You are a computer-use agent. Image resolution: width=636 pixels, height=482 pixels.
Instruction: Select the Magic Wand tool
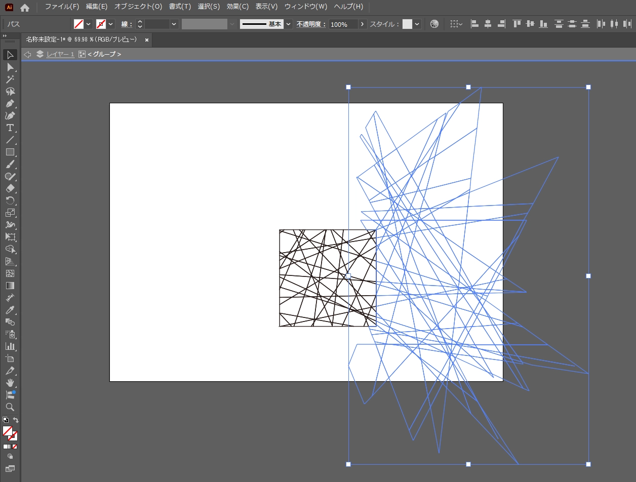tap(10, 79)
